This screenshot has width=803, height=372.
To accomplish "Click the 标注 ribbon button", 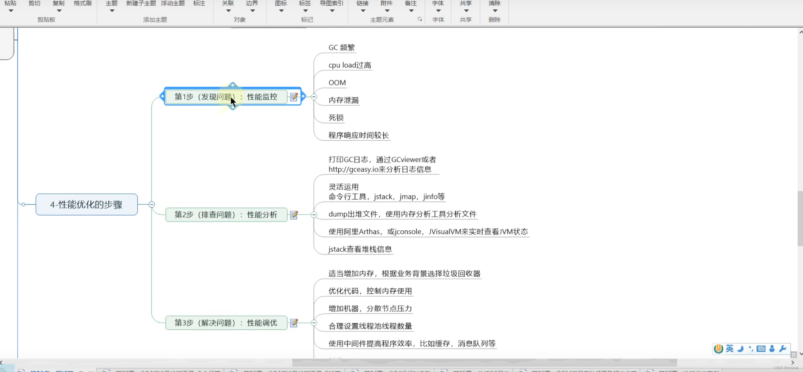I will point(199,3).
